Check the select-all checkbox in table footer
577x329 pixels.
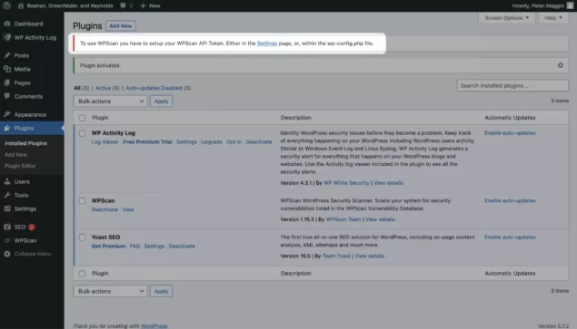pos(82,274)
